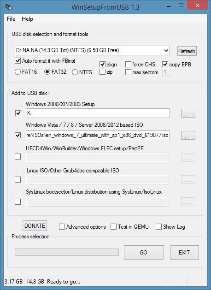Image resolution: width=211 pixels, height=290 pixels.
Task: Click the DONATE button
Action: pos(35,225)
